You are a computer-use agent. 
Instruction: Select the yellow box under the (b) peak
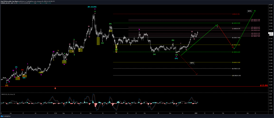[110, 30]
